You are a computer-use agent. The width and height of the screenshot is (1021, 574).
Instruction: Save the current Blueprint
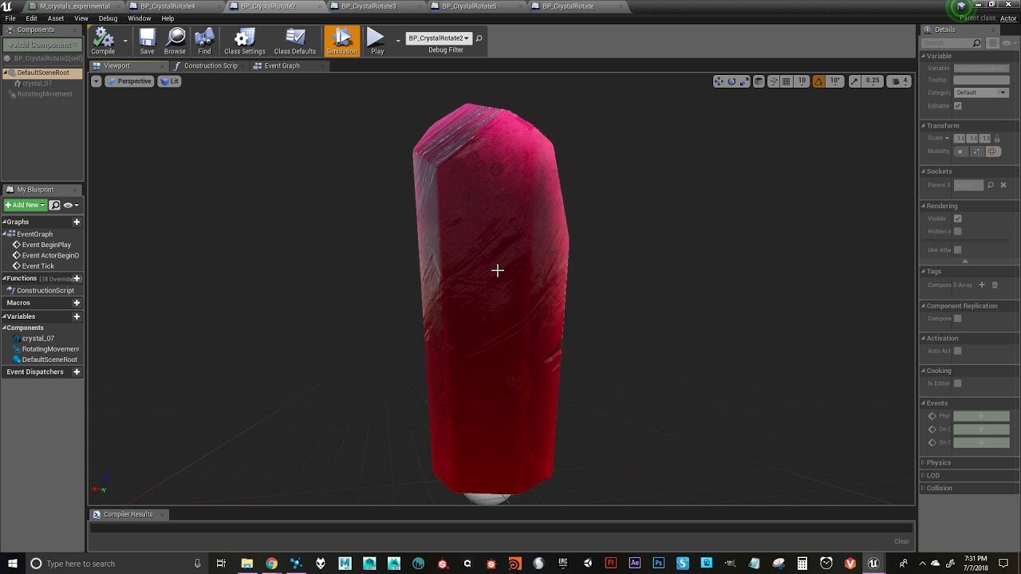[146, 40]
